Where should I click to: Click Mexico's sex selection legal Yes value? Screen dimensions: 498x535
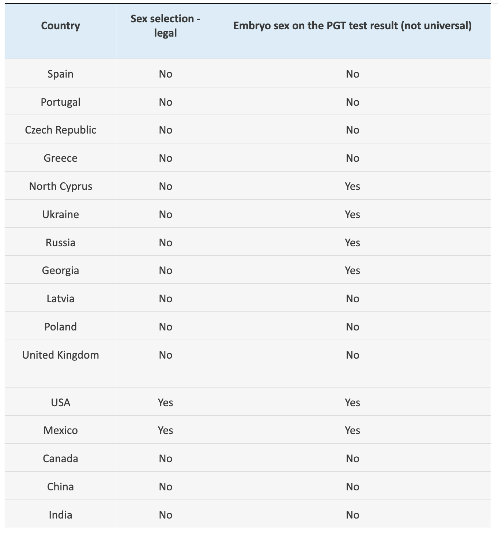pos(165,430)
